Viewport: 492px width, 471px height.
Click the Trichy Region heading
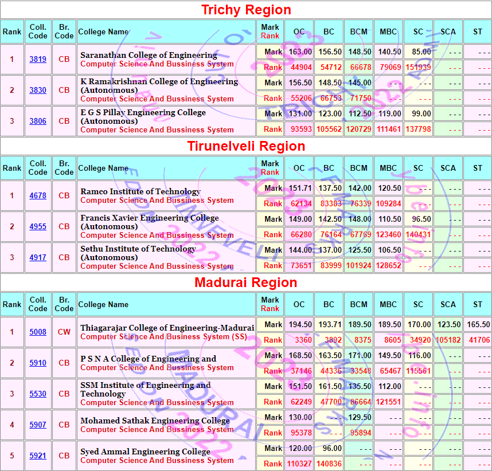pyautogui.click(x=246, y=10)
